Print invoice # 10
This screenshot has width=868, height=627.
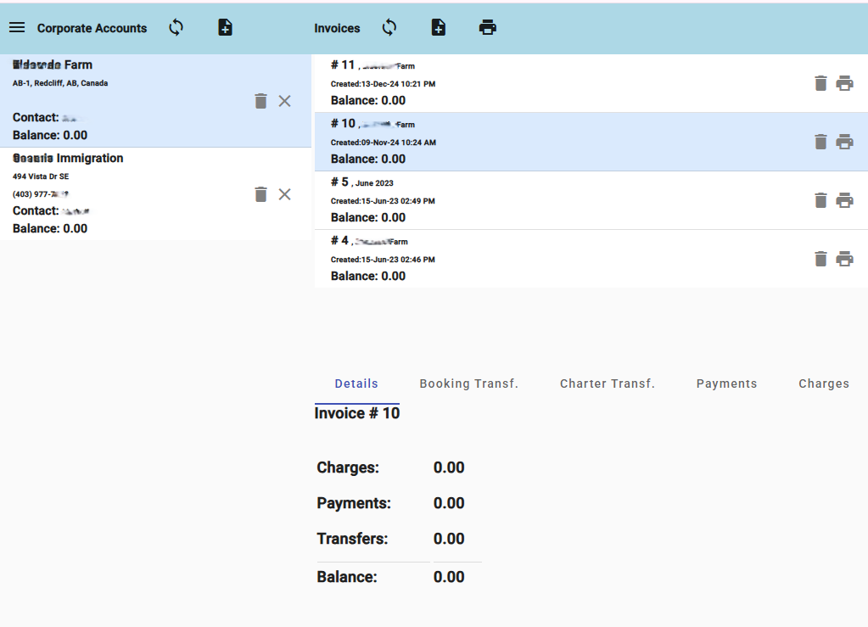845,143
